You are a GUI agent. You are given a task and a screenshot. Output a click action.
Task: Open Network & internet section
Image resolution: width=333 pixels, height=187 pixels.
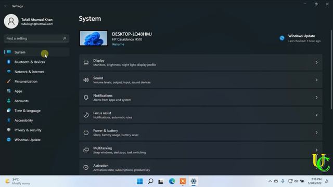(x=36, y=72)
